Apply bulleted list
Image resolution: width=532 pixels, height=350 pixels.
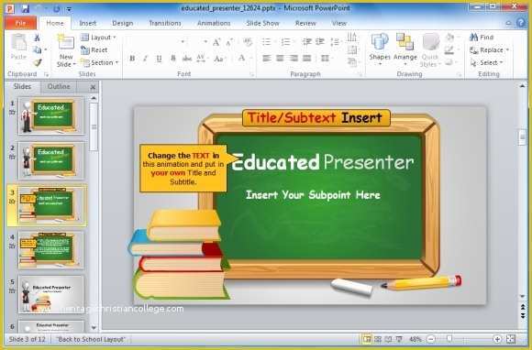click(x=267, y=42)
